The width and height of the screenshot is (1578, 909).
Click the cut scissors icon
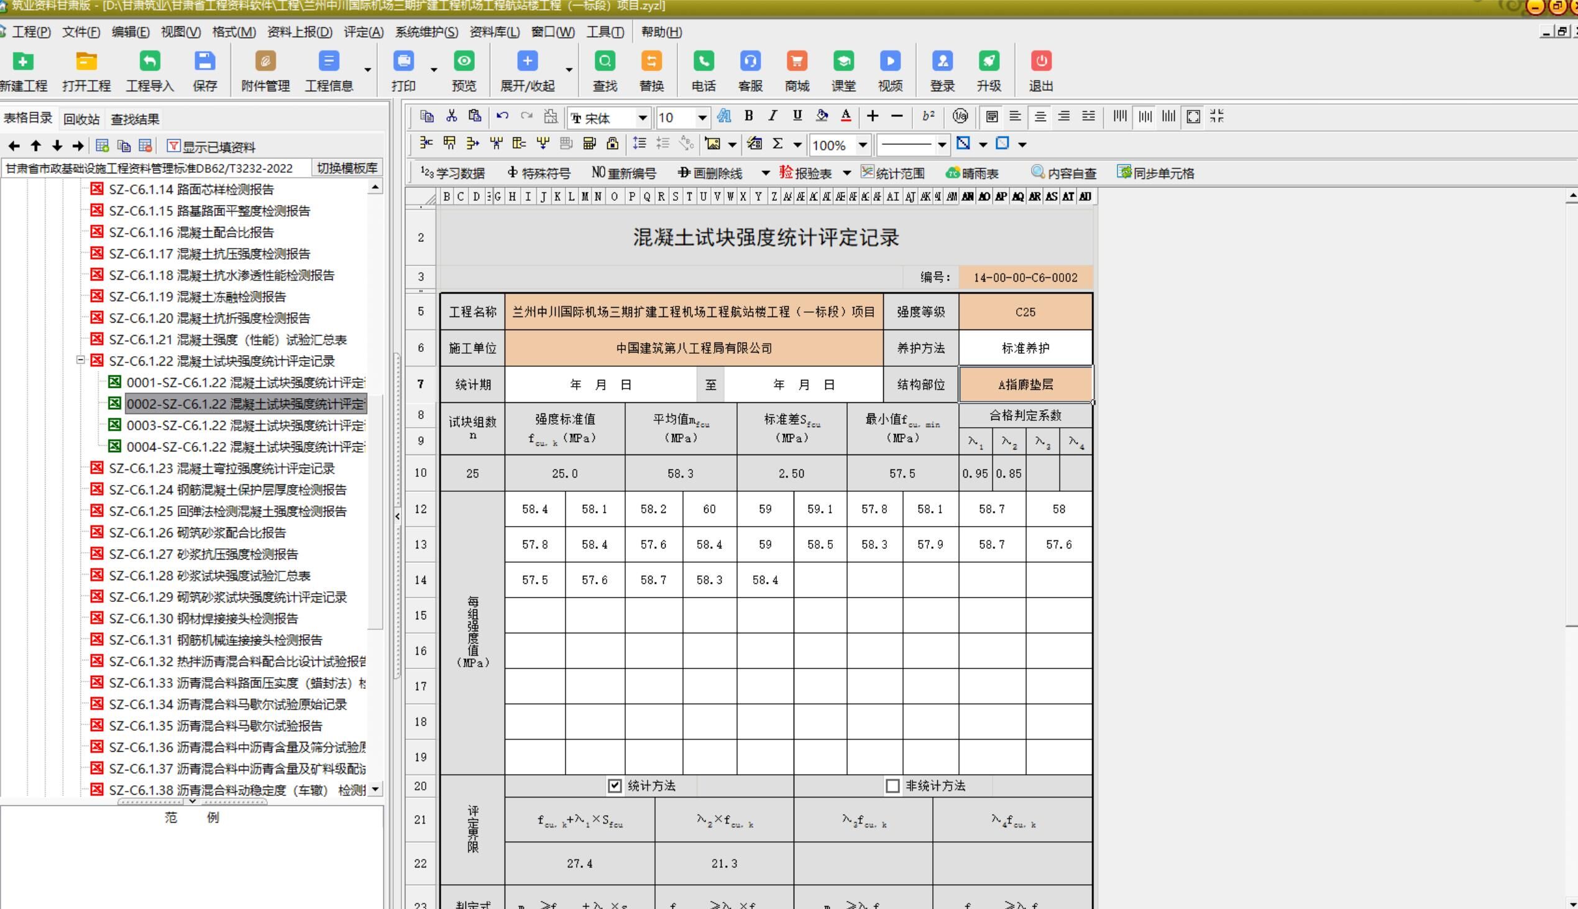(x=452, y=116)
